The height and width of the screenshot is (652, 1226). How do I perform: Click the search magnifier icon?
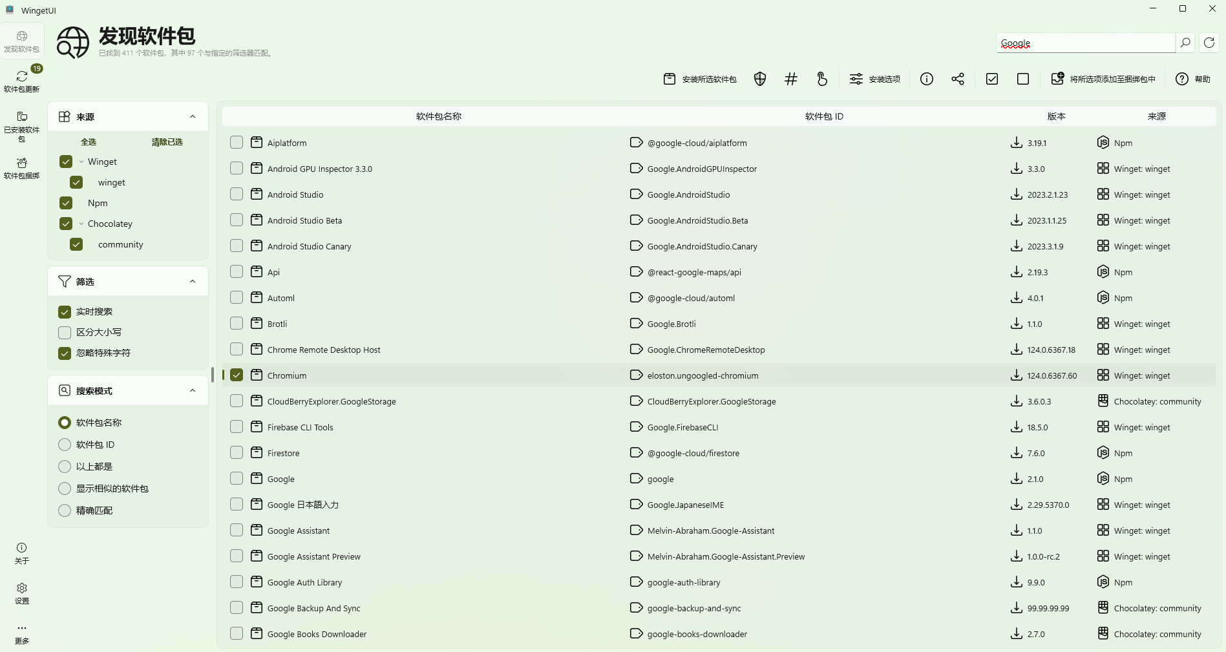pyautogui.click(x=1185, y=43)
